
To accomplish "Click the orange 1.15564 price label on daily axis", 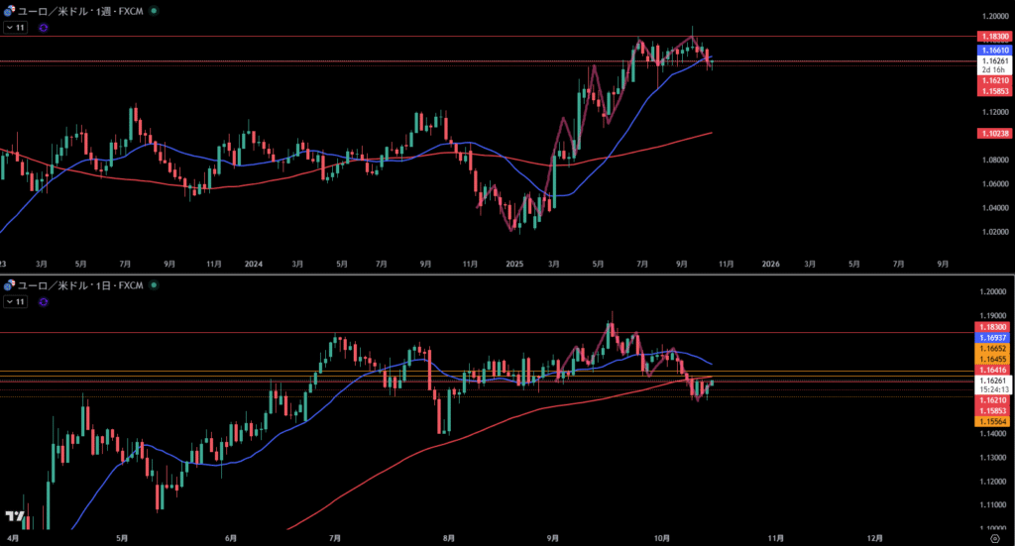I will [x=993, y=421].
